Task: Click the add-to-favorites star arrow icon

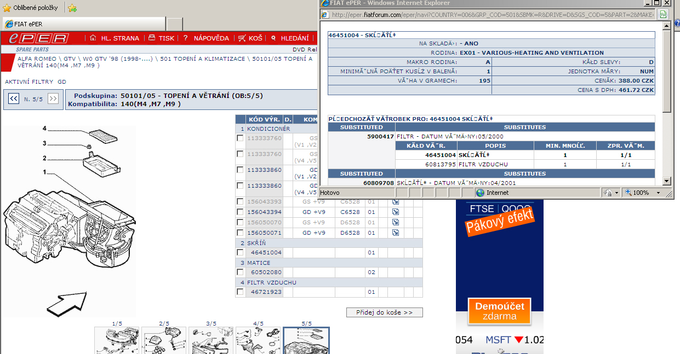Action: (x=72, y=8)
